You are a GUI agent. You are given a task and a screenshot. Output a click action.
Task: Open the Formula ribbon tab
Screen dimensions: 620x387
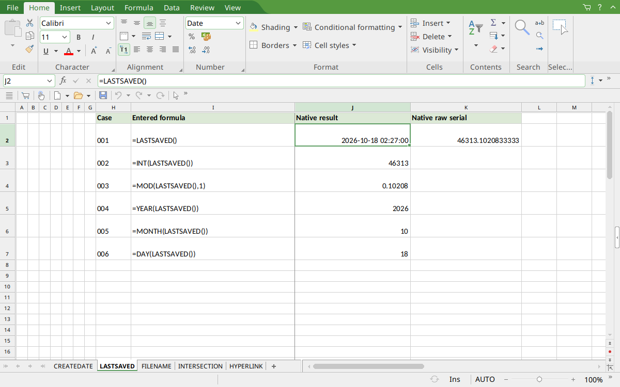[139, 8]
